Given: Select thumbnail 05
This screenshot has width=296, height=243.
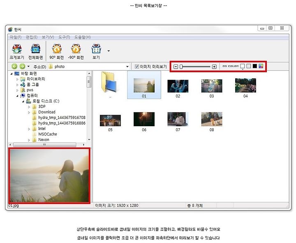Looking at the screenshot, I should click(x=110, y=120).
